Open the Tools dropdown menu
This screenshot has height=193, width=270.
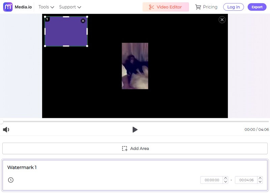[46, 7]
